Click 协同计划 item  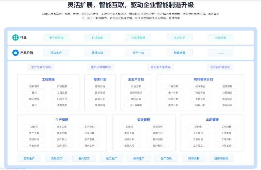click(173, 99)
